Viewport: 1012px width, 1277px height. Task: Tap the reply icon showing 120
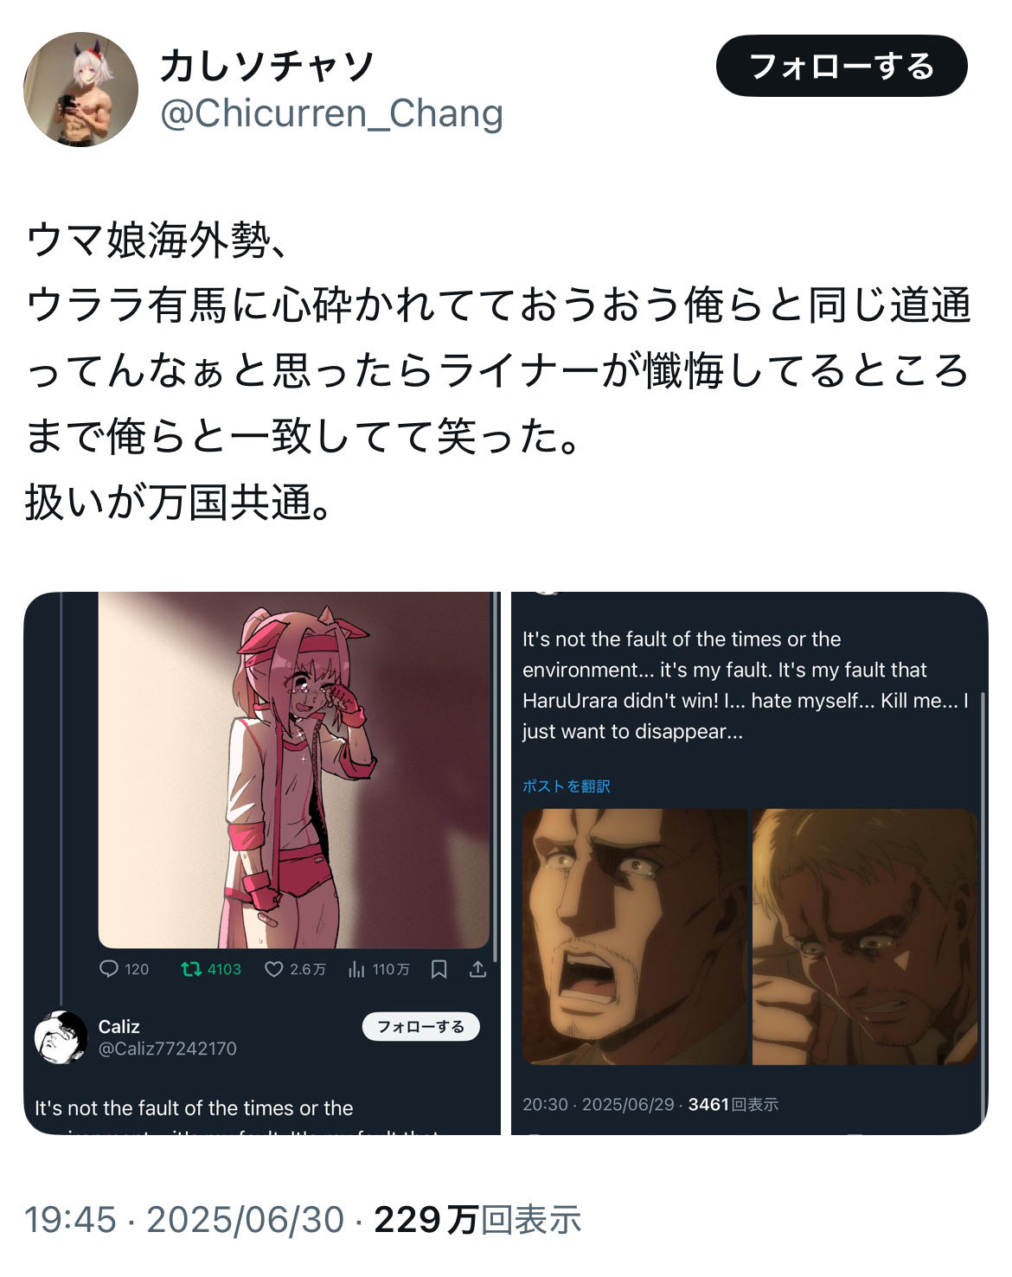(x=109, y=969)
